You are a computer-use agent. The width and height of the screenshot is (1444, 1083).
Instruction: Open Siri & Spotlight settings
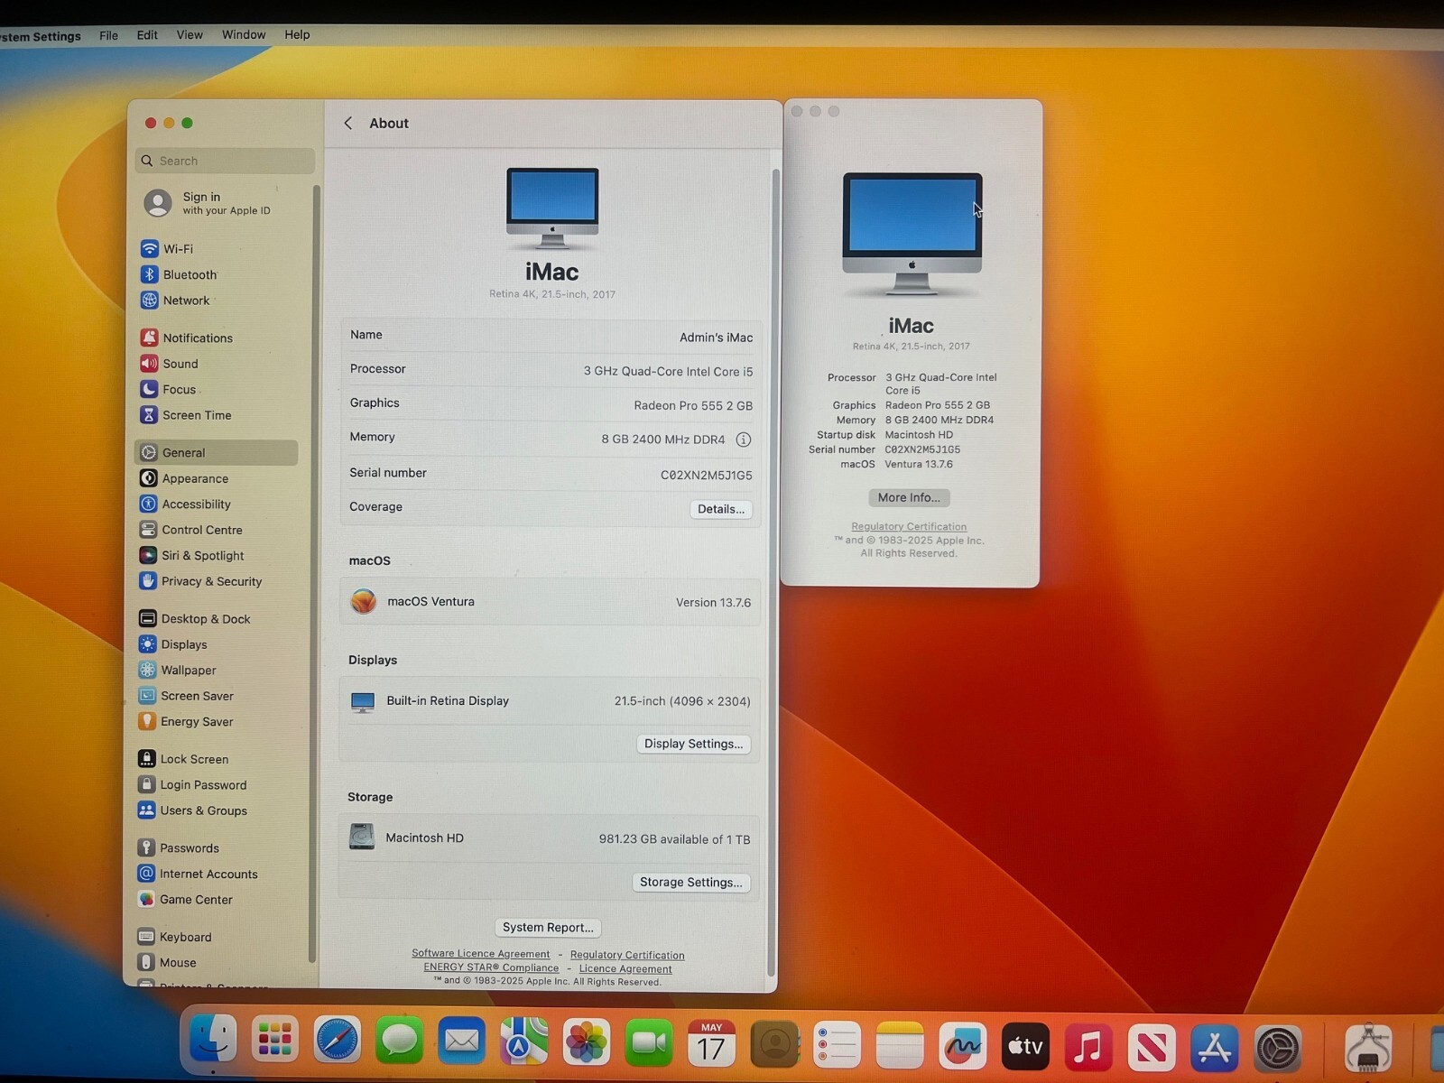[x=192, y=555]
